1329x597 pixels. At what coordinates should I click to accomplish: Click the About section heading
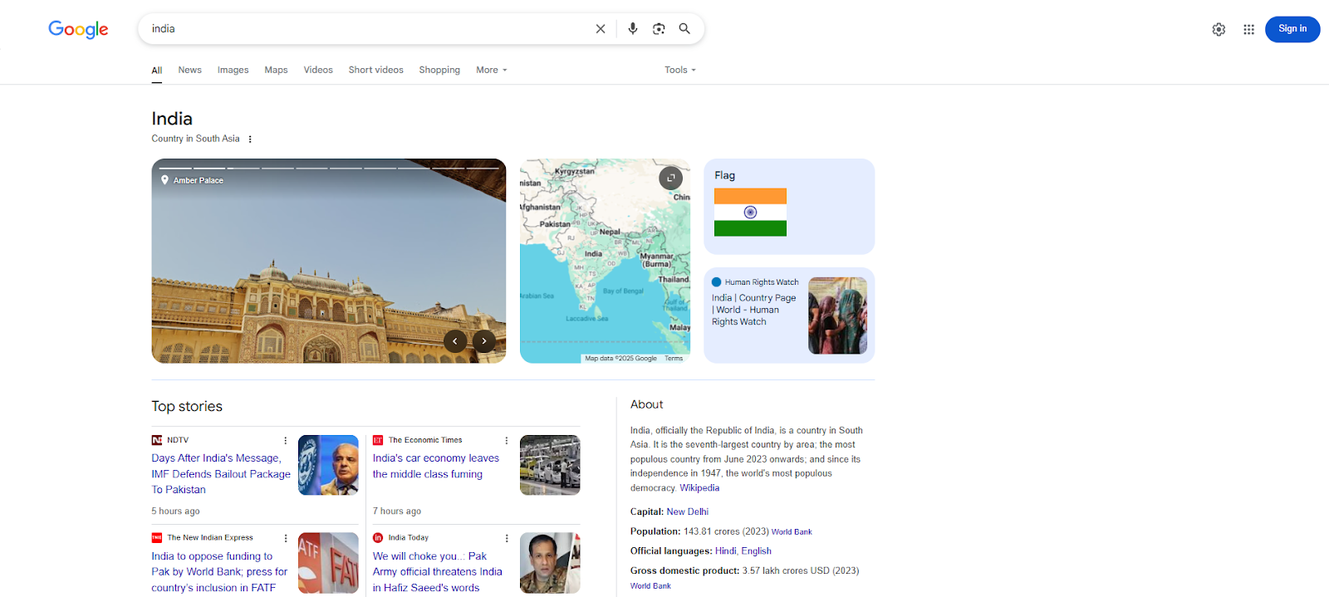click(x=646, y=405)
